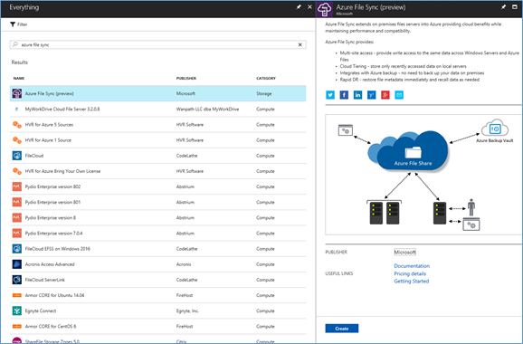Screen dimensions: 523x344
Task: Click the Azure Backup Vault diagram icon
Action: pyautogui.click(x=495, y=129)
